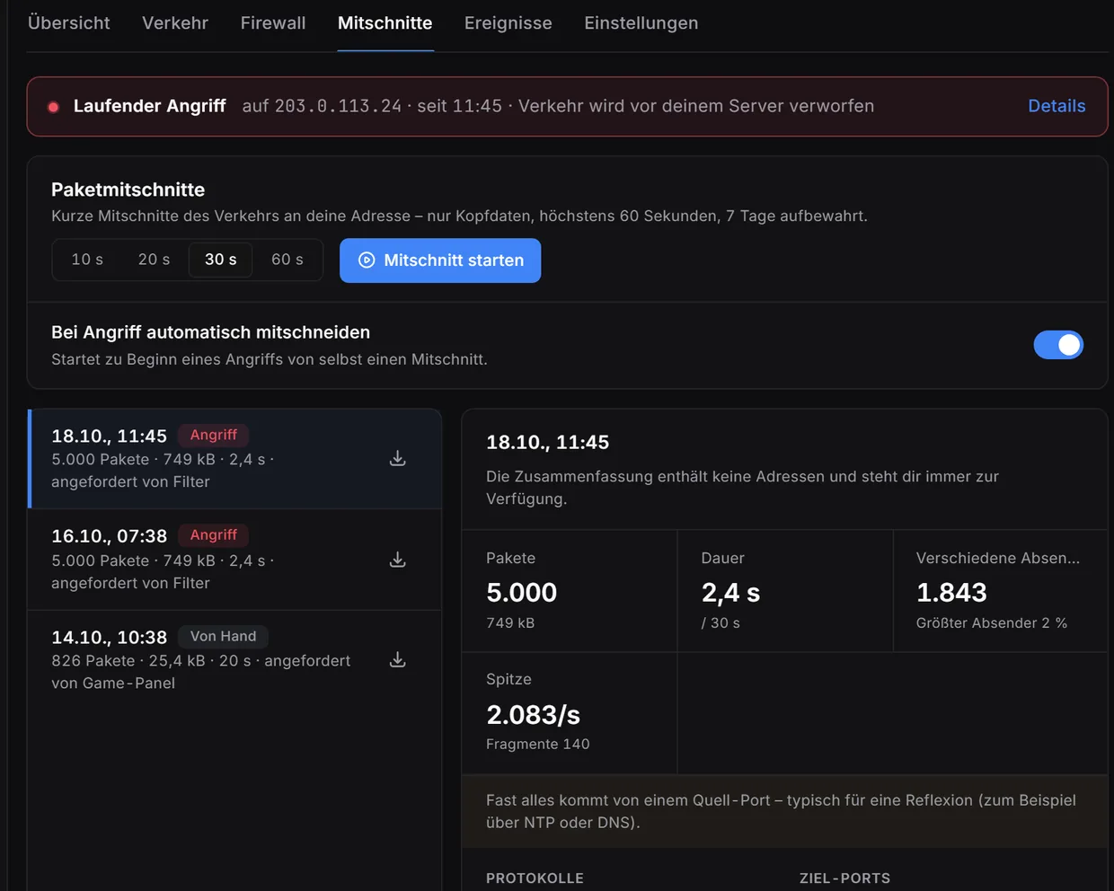Click the Angriff tag on 16.10. entry

[214, 535]
